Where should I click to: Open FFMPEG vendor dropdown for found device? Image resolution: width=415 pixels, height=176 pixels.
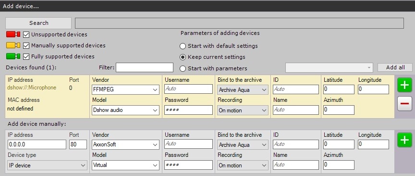click(x=125, y=89)
